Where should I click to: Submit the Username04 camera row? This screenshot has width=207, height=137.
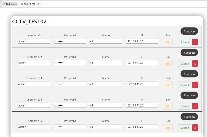[184, 106]
